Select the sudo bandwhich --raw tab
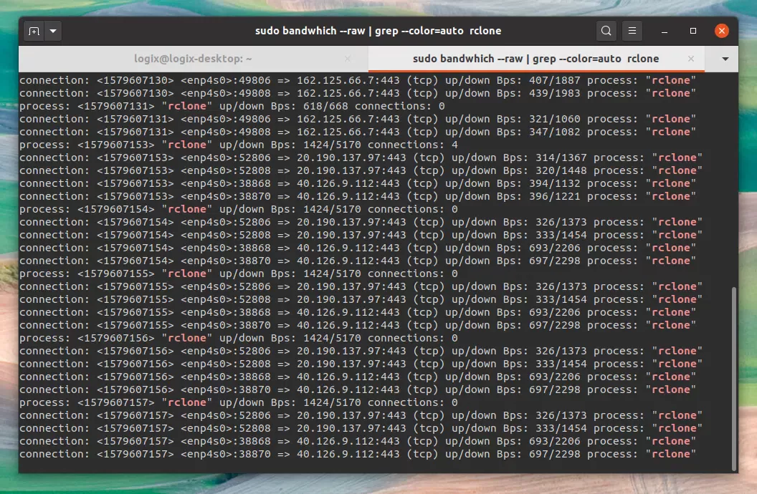Screen dimensions: 757x494 tap(536, 59)
